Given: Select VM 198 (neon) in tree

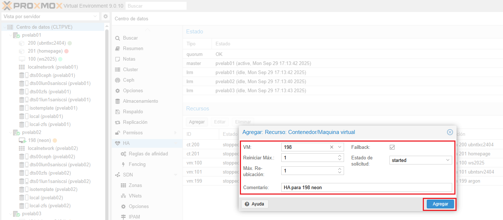Looking at the screenshot, I should pos(39,140).
